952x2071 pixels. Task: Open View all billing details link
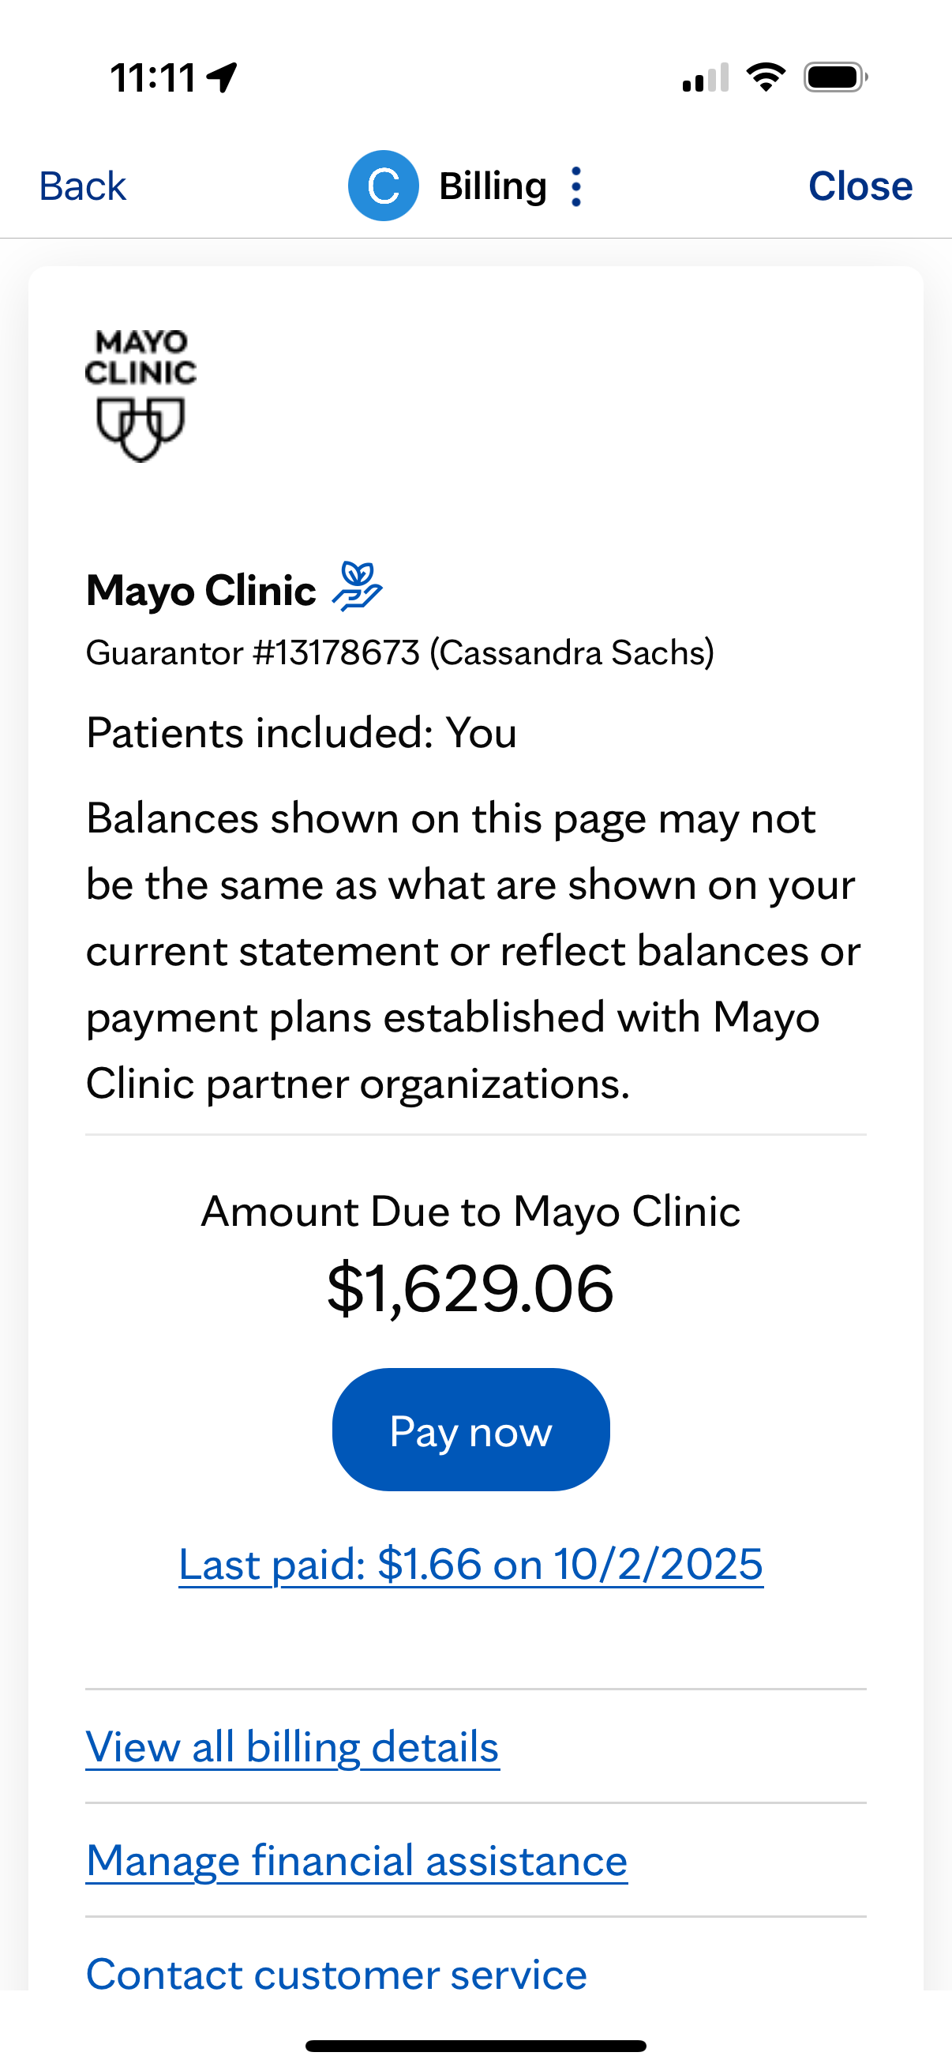coord(292,1747)
